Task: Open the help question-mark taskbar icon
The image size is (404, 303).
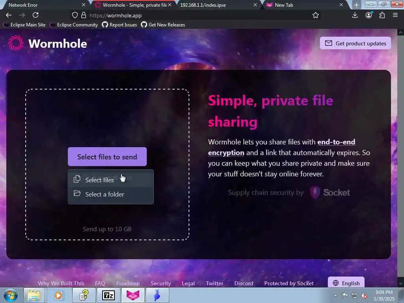Action: point(84,295)
